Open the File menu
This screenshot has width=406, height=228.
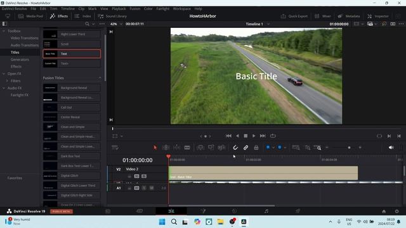(x=34, y=8)
